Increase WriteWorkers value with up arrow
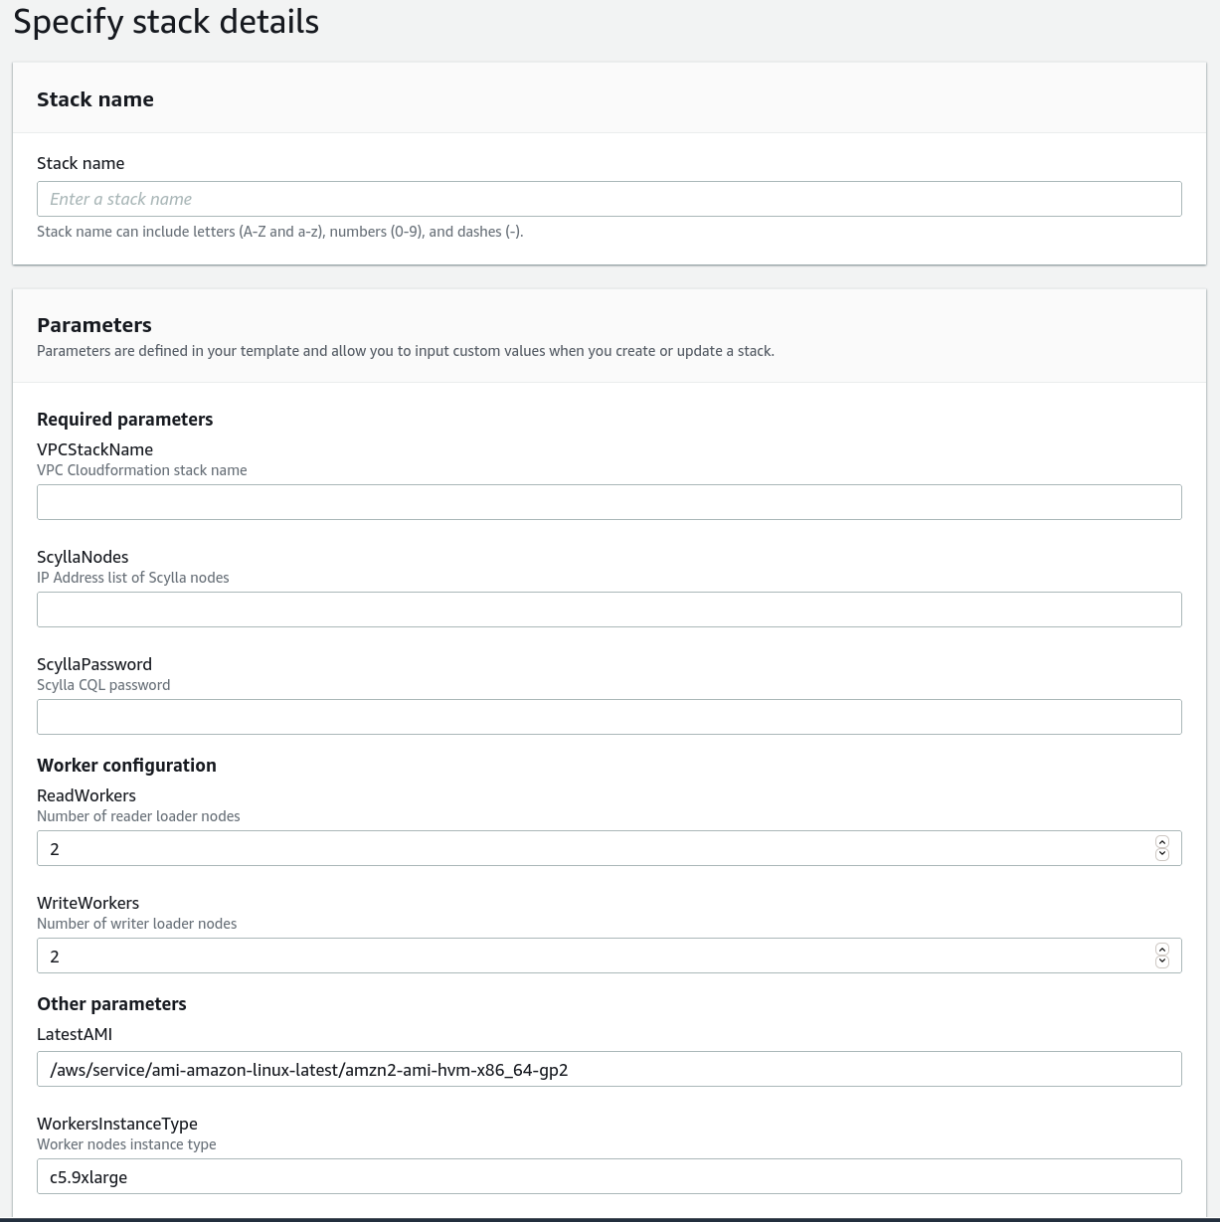The image size is (1220, 1222). click(1161, 950)
